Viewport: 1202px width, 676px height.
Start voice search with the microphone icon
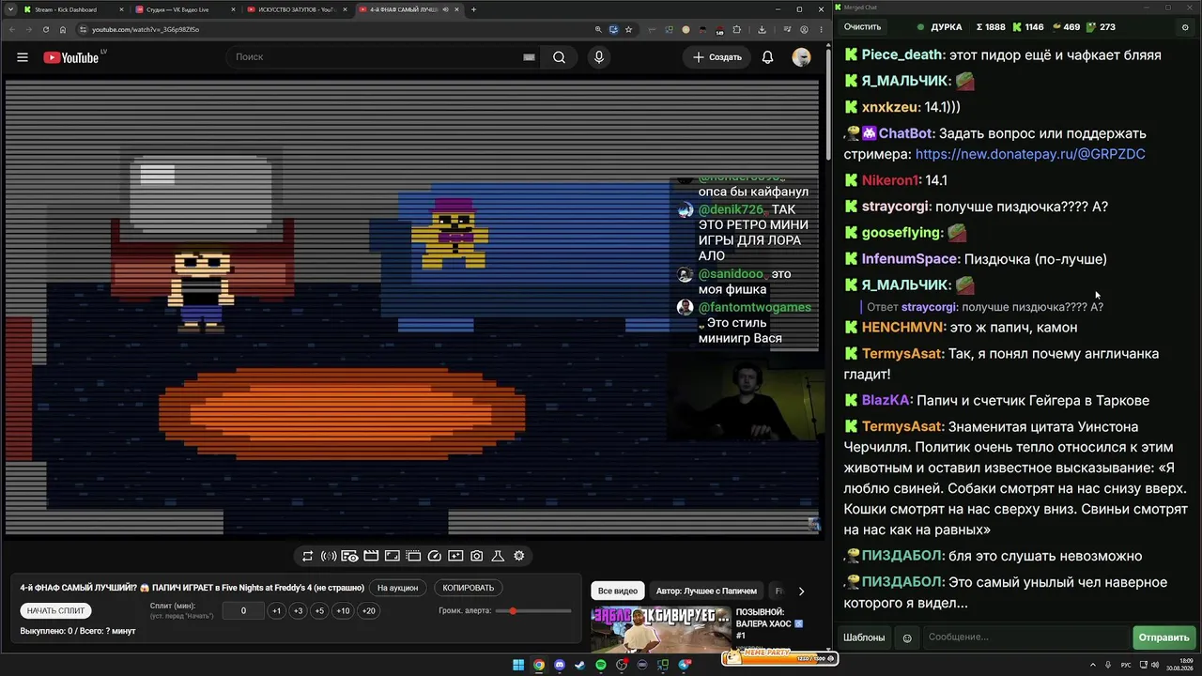click(599, 57)
